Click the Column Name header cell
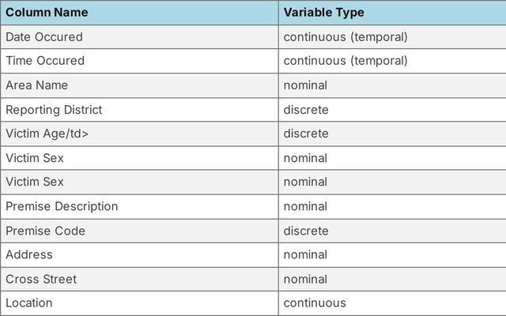This screenshot has width=506, height=316. pos(47,13)
